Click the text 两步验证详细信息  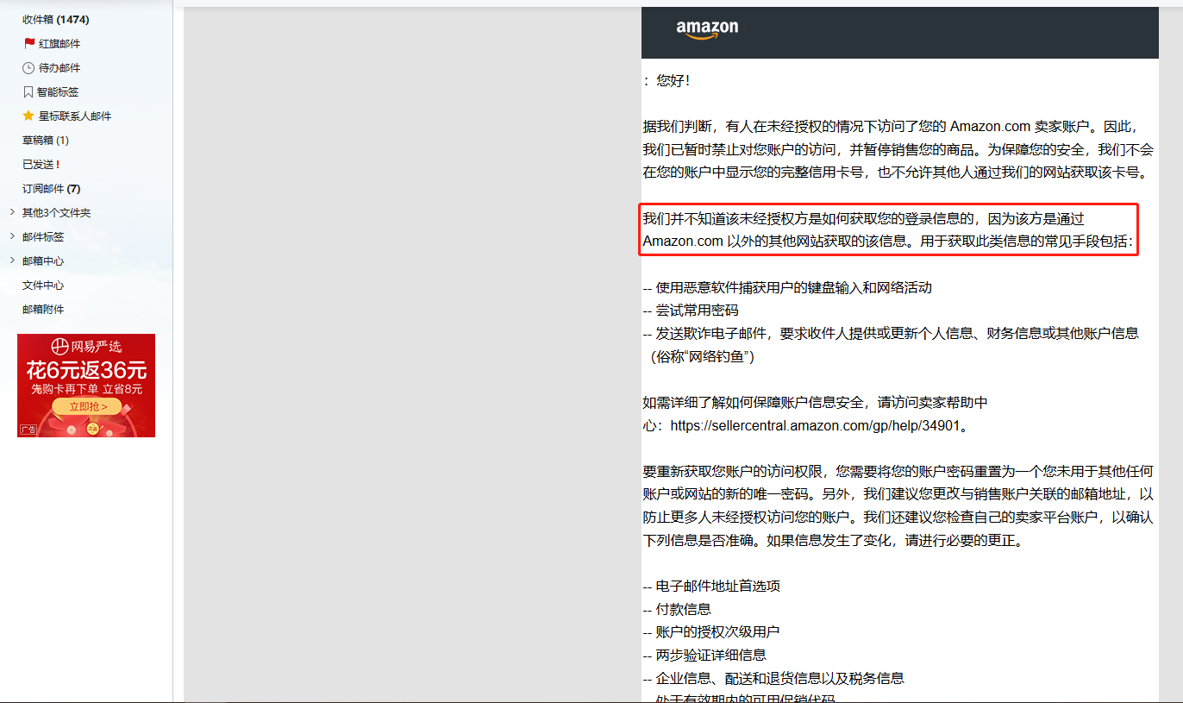tap(711, 655)
